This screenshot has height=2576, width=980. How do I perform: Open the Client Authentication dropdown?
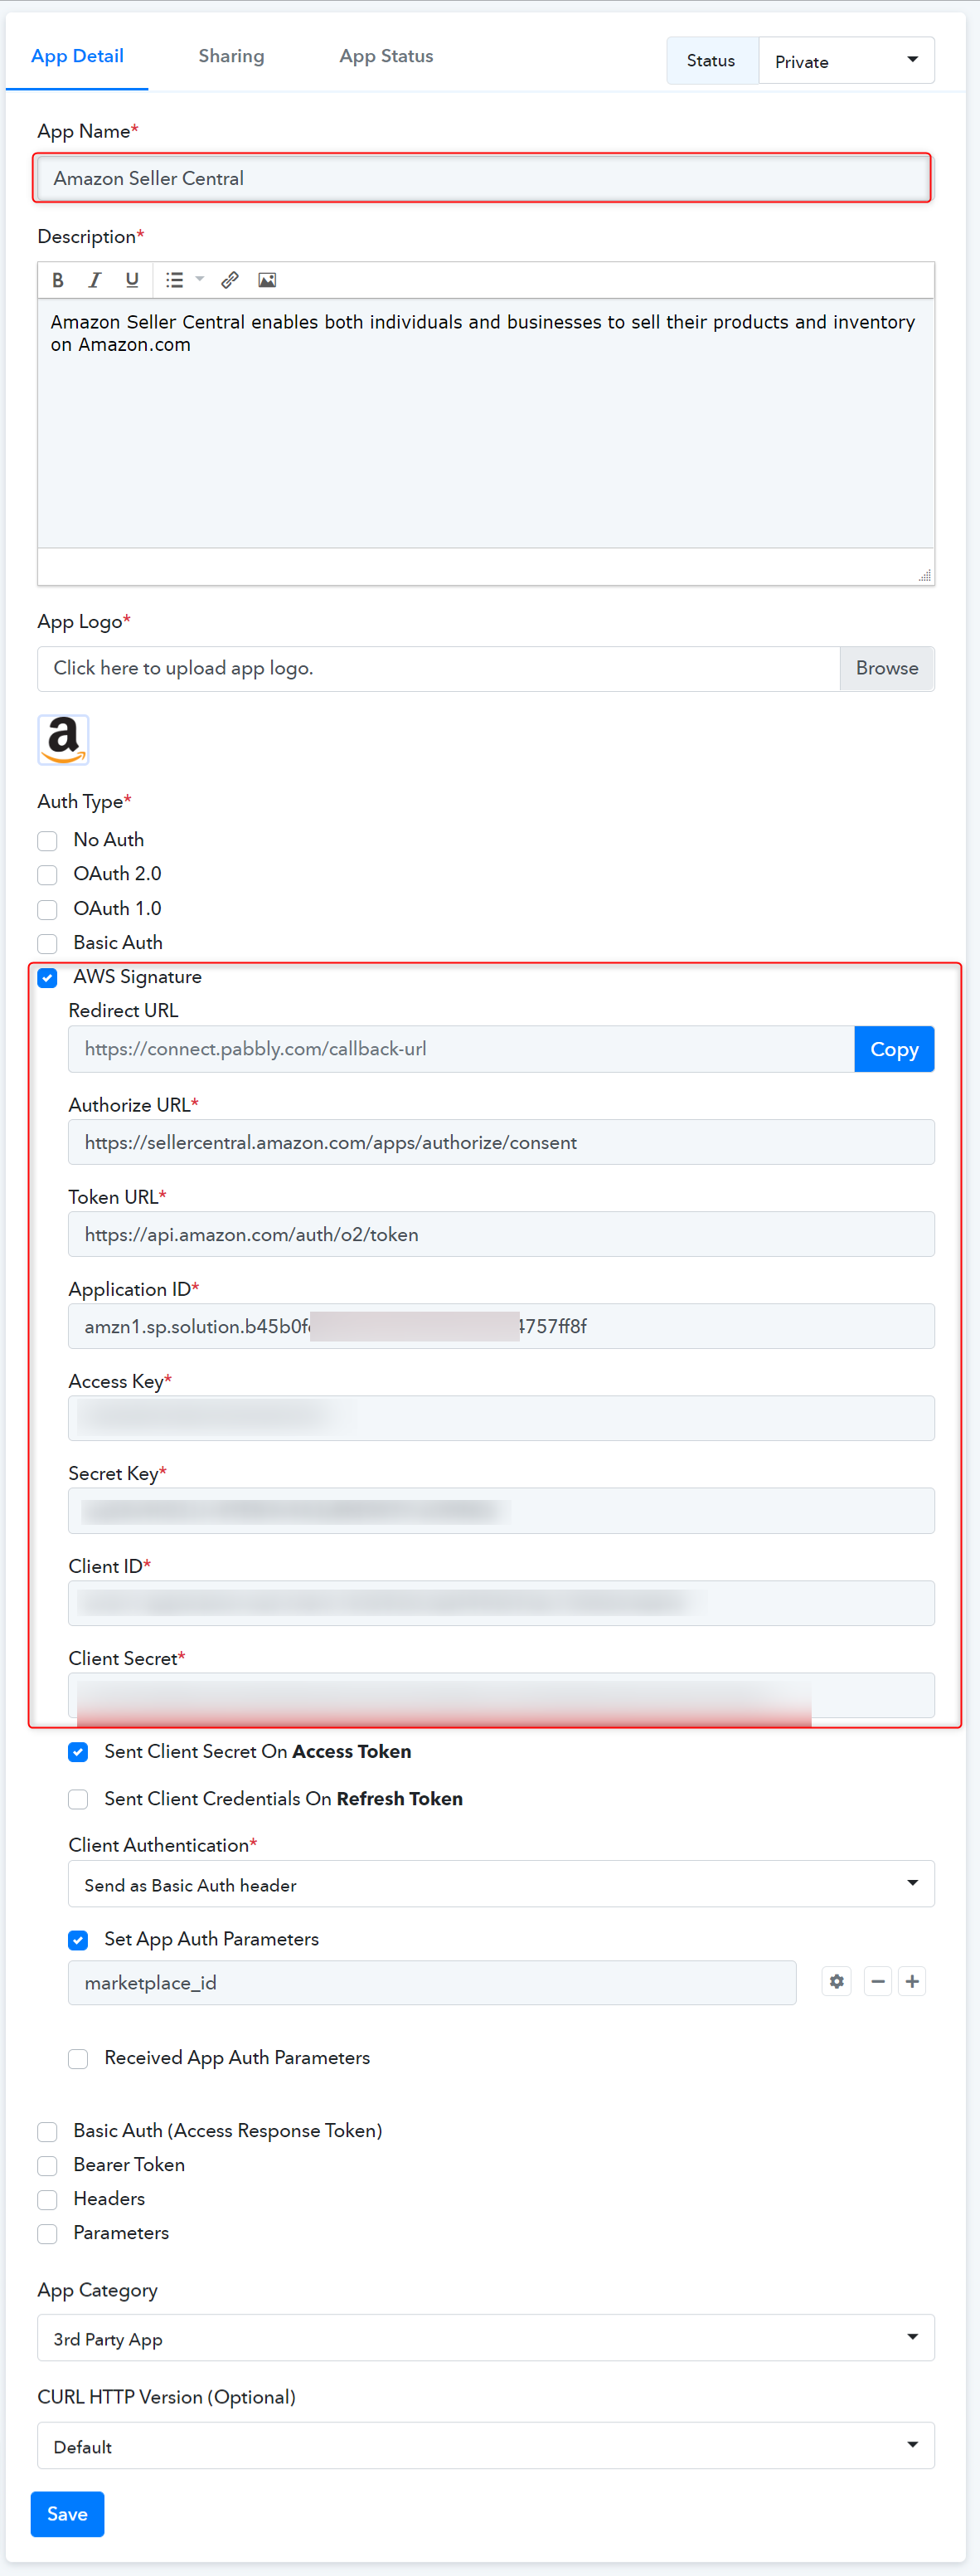(501, 1884)
